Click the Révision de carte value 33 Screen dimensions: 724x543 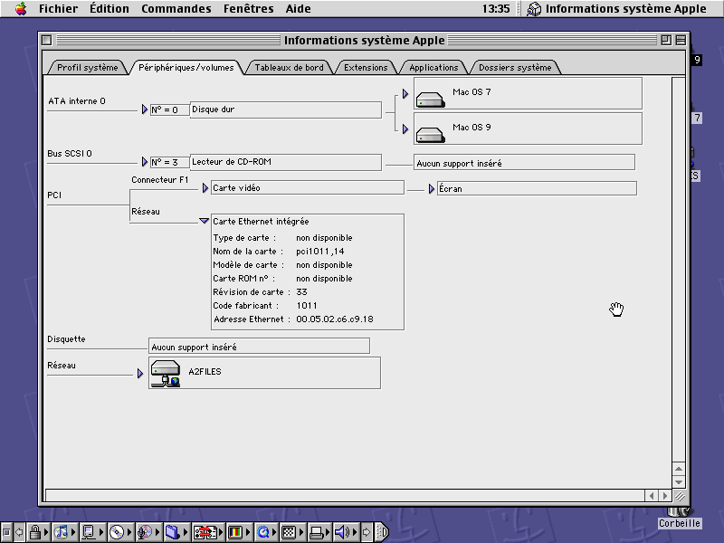tap(301, 291)
